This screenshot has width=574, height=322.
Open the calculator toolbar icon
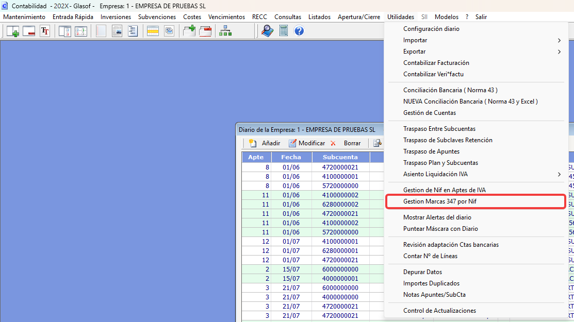(283, 31)
